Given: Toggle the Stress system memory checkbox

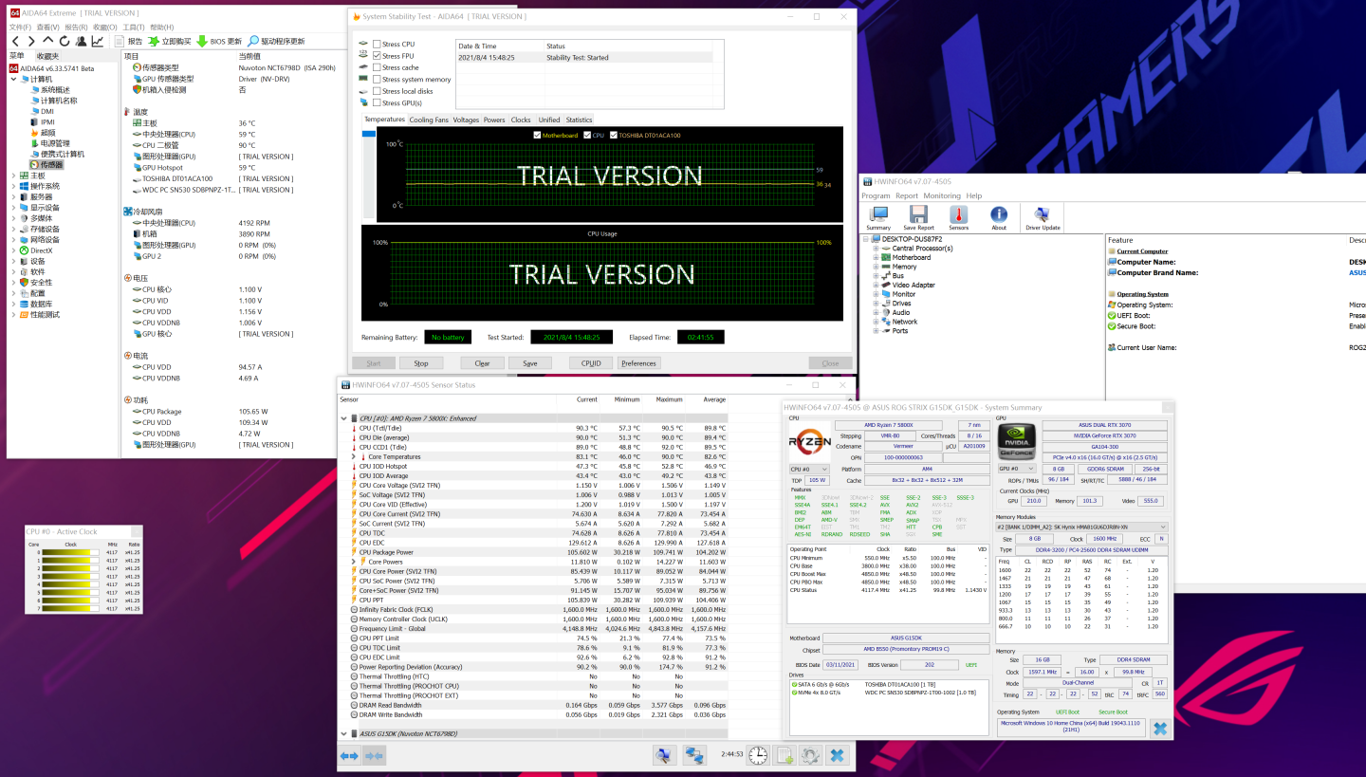Looking at the screenshot, I should (x=377, y=80).
